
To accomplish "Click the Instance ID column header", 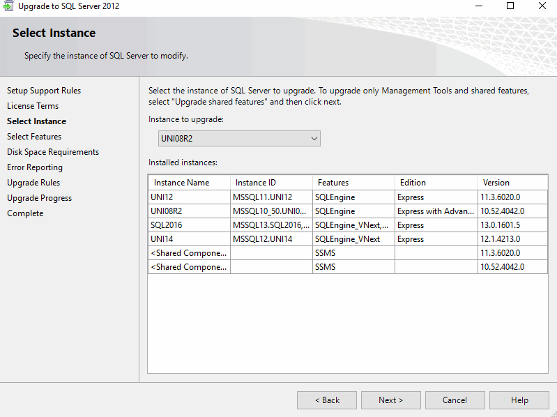I will tap(270, 183).
